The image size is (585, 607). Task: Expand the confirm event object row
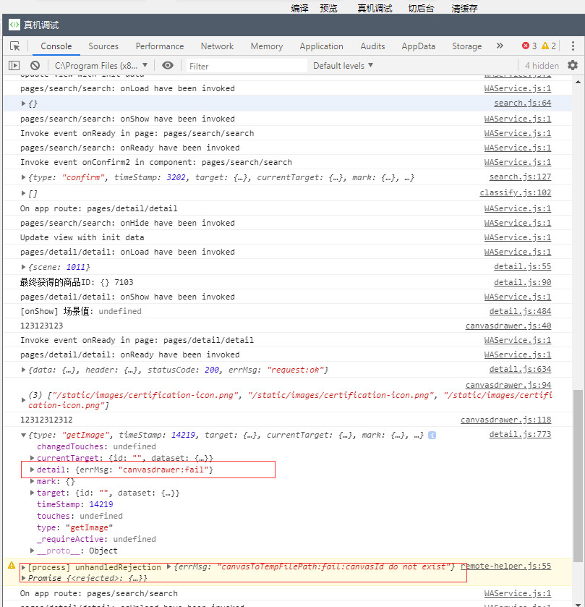[24, 177]
